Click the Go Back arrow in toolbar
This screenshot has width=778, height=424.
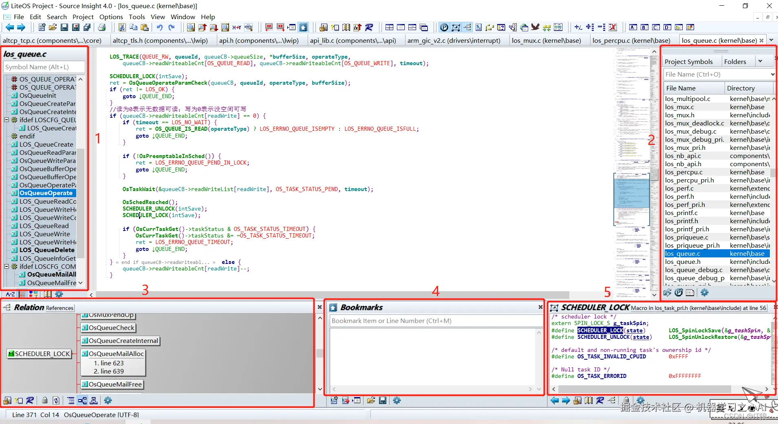pyautogui.click(x=9, y=27)
